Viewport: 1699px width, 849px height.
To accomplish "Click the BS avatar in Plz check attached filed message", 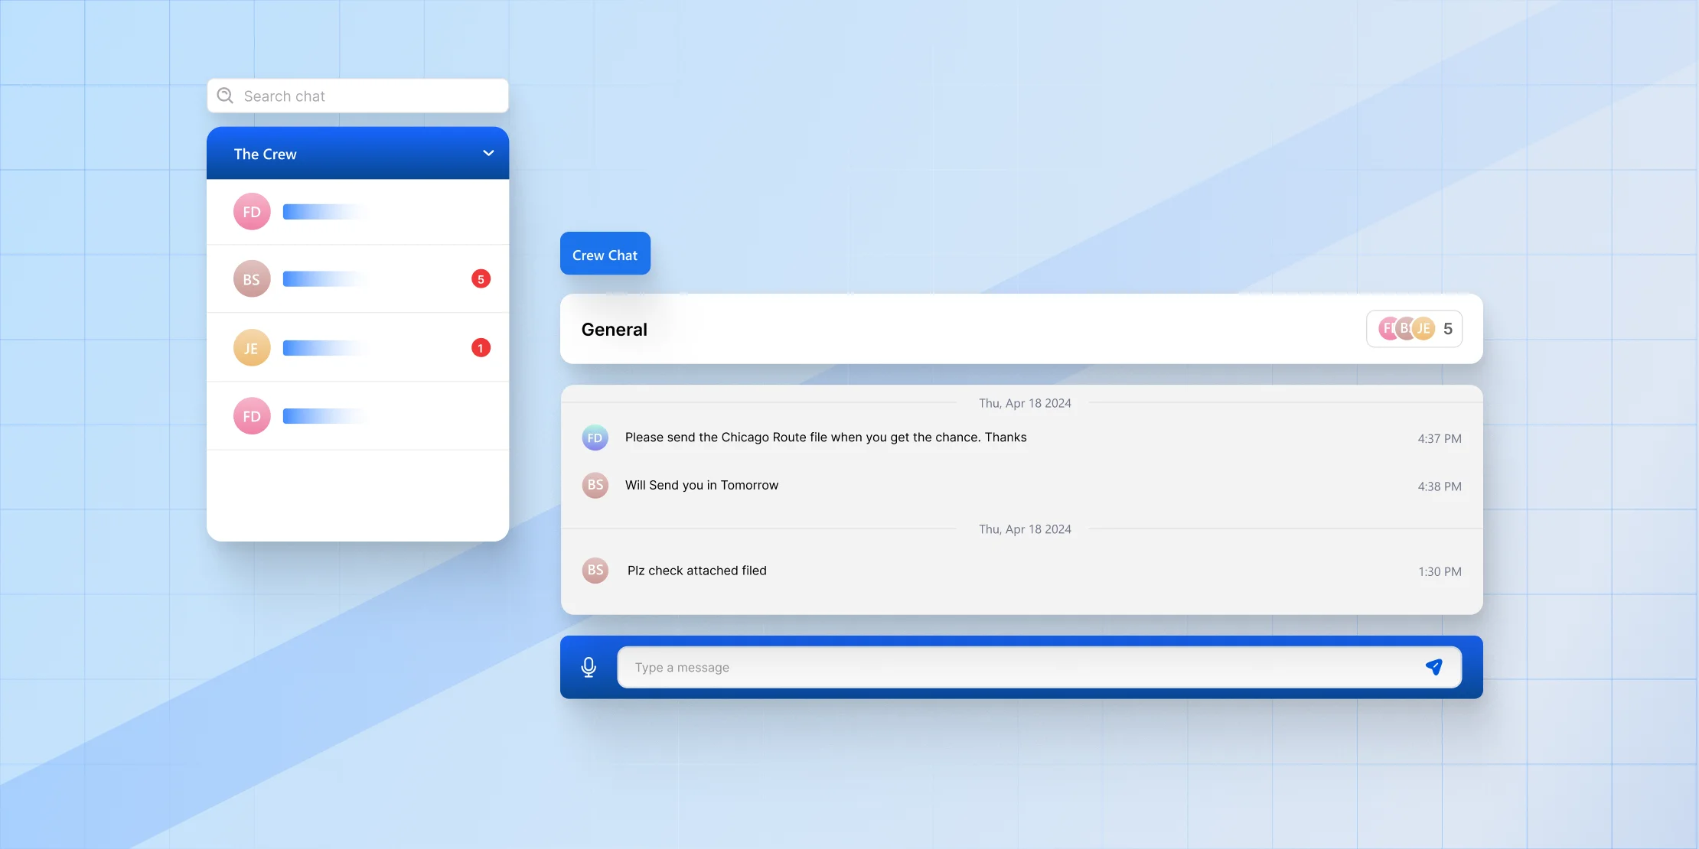I will (x=595, y=568).
